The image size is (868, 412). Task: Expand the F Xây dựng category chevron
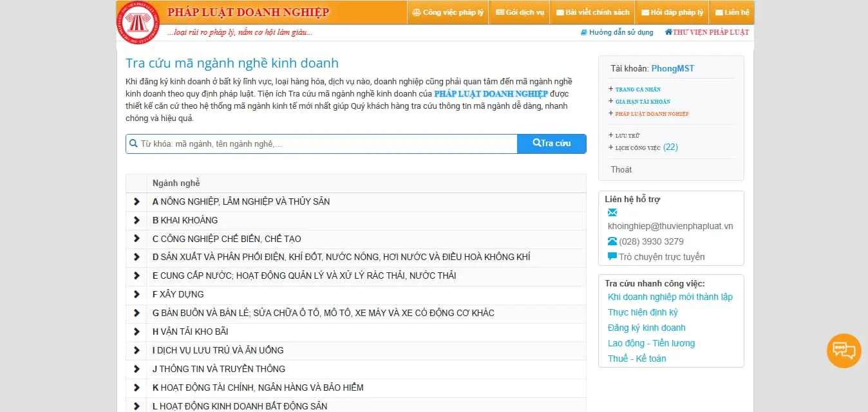click(137, 294)
